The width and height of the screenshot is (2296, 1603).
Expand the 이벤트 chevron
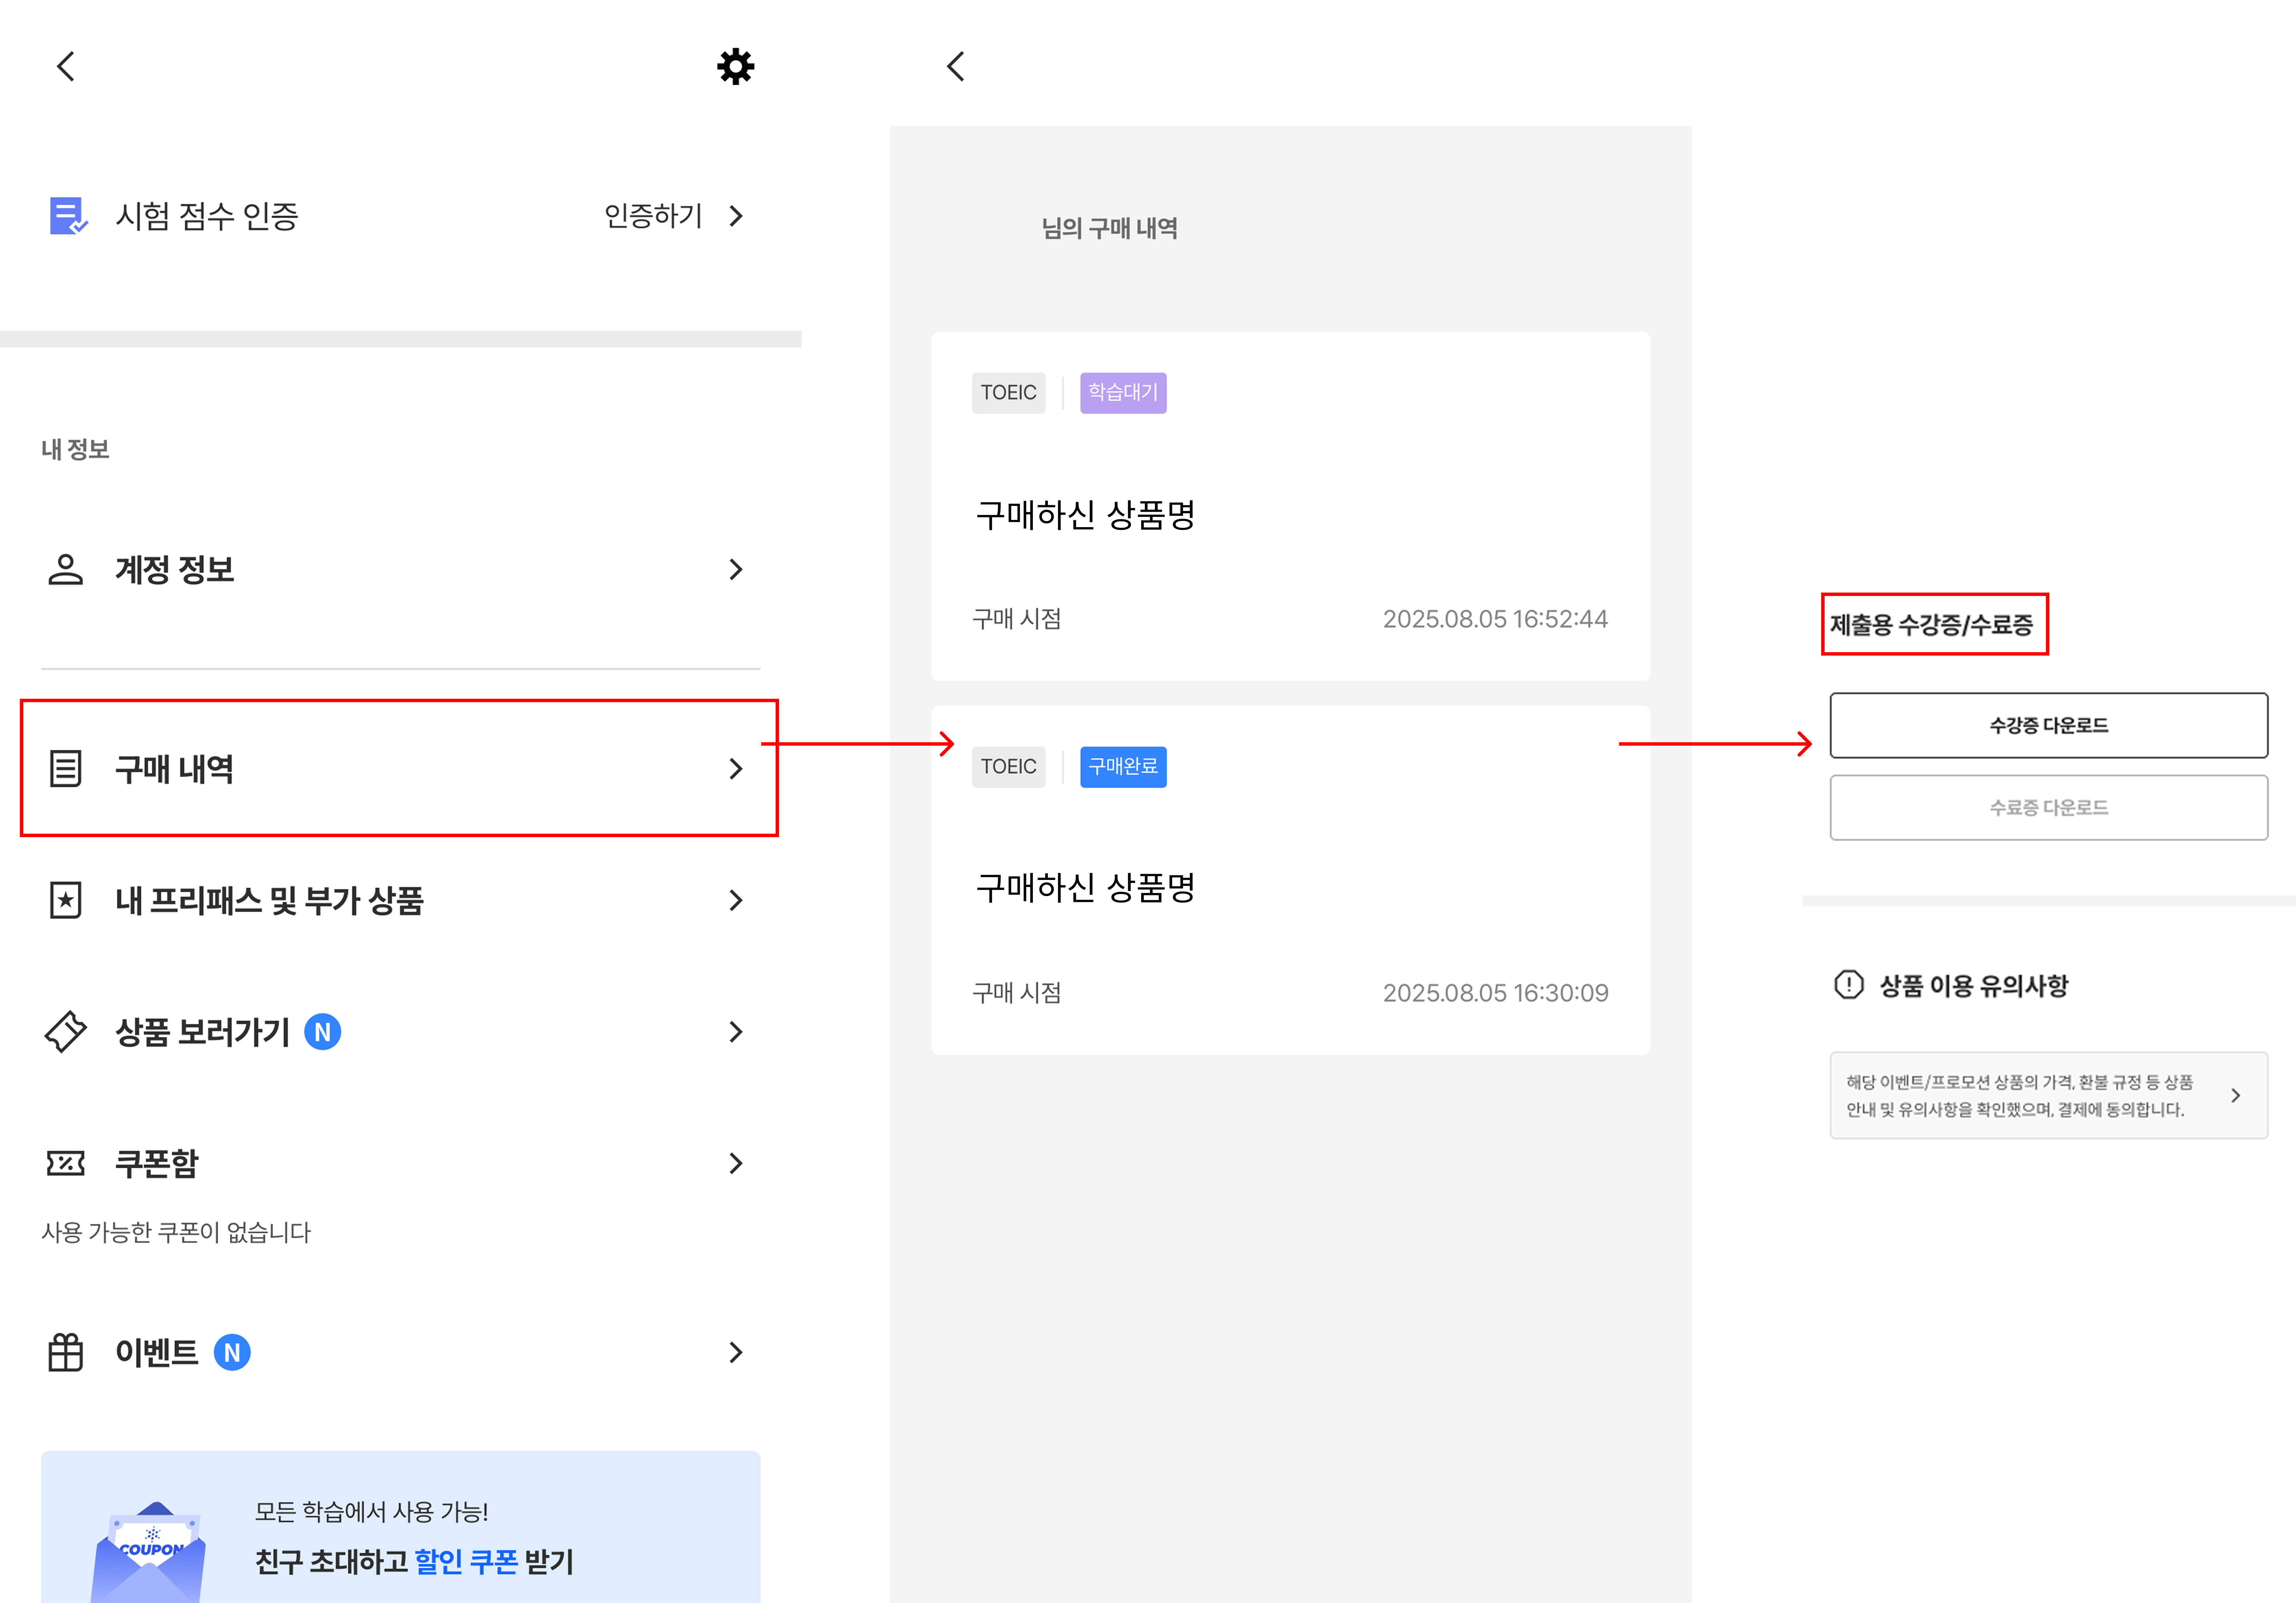point(736,1352)
